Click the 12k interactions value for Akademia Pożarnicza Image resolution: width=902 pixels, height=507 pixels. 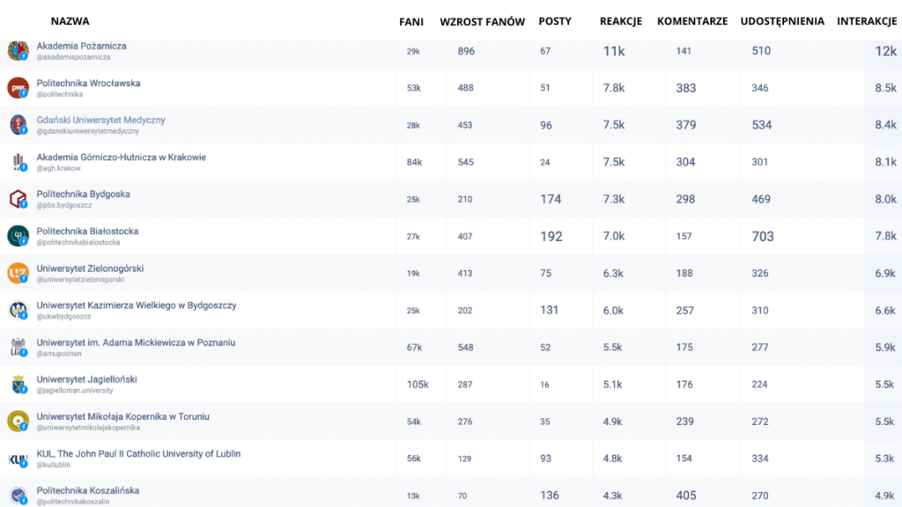pyautogui.click(x=886, y=51)
